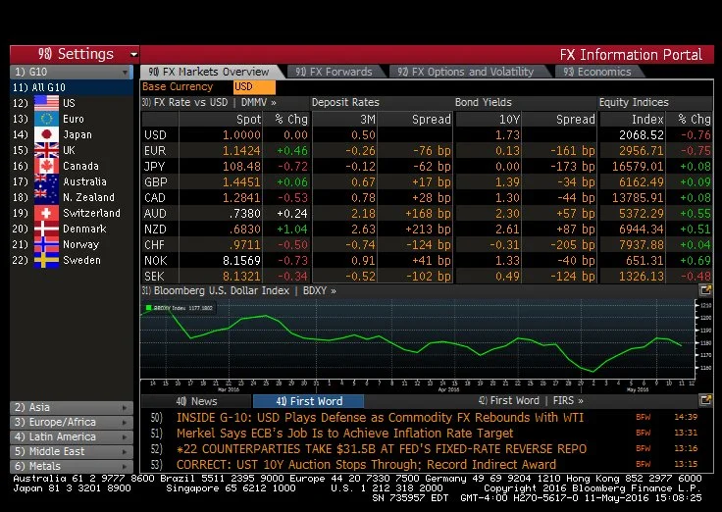The height and width of the screenshot is (512, 722).
Task: Select the News tab
Action: coord(196,401)
